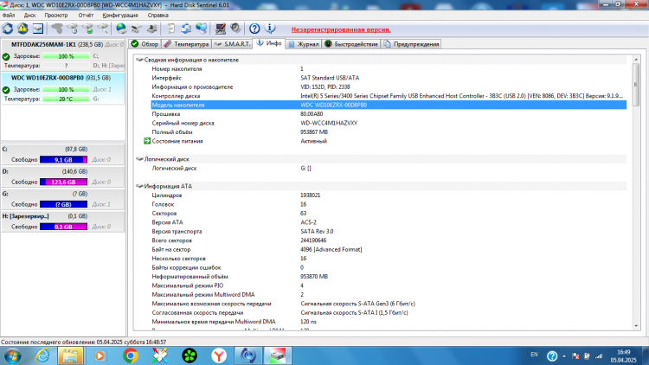Collapse the Информация ATA section

(x=139, y=186)
